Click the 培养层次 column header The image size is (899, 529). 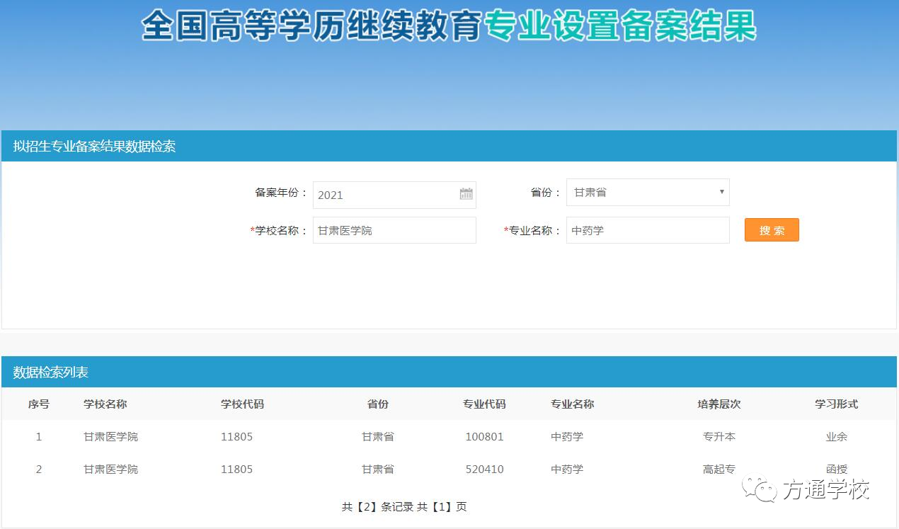(718, 404)
